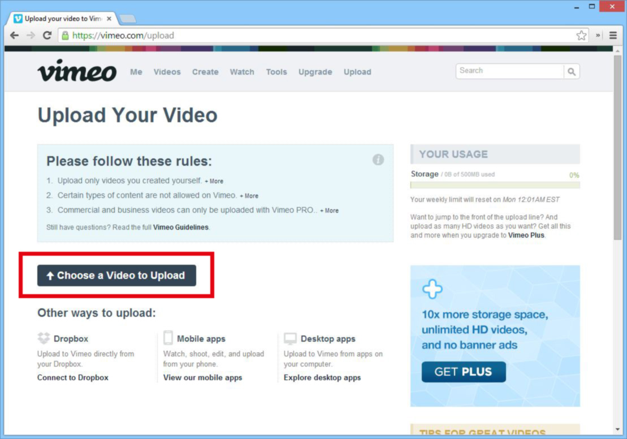Screen dimensions: 627x439
Task: Click the extensions overflow chevron
Action: click(598, 35)
